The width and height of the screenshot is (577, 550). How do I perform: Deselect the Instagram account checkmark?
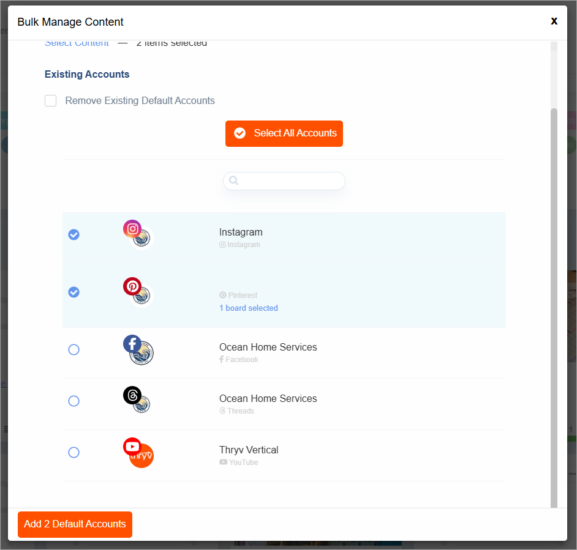[x=74, y=235]
